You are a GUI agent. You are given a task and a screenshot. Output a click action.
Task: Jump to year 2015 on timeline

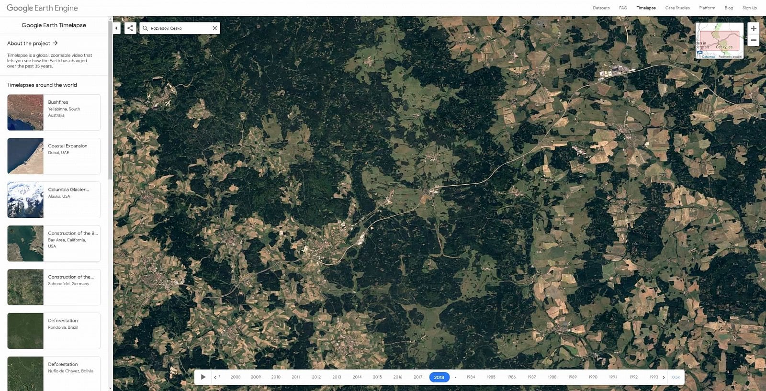coord(377,377)
